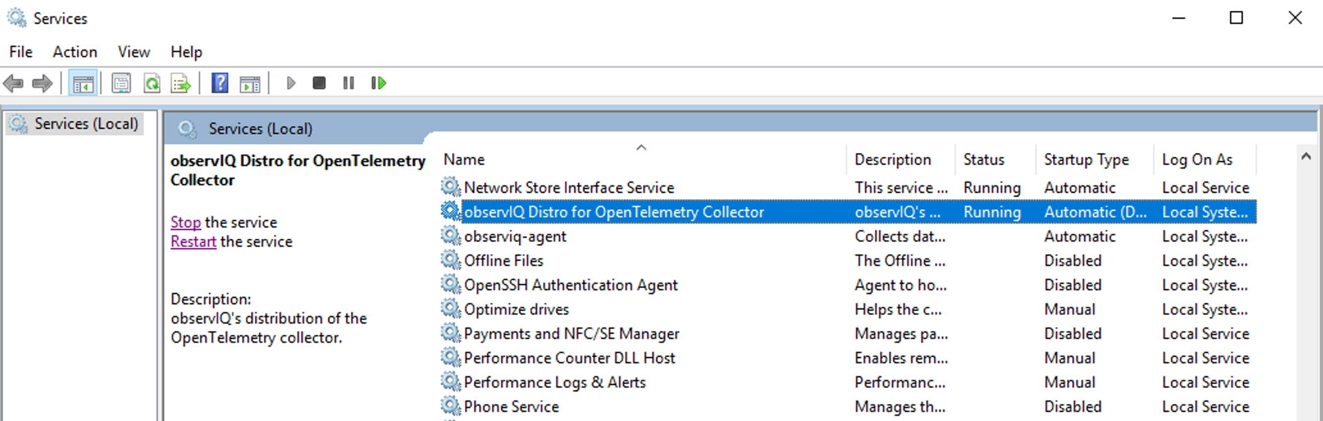Screen dimensions: 1323x421
Task: Click the scrollbar up arrow in services list
Action: point(1306,156)
